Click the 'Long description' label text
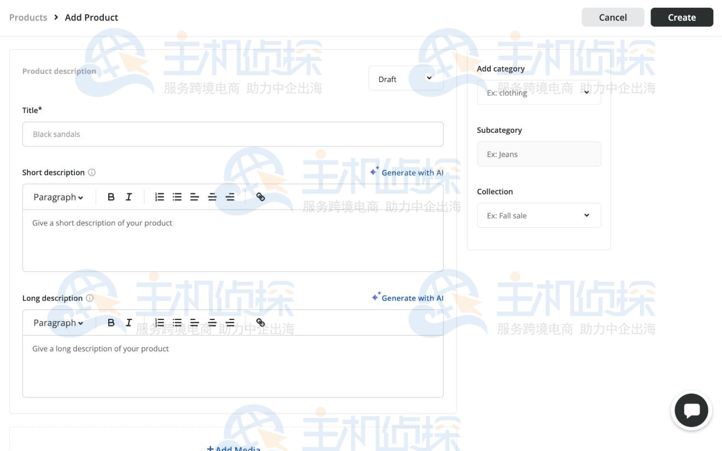Screen dimensions: 722x451 [x=52, y=298]
